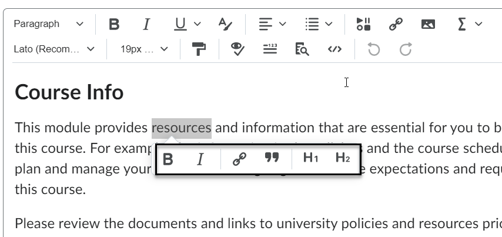Screen dimensions: 502x237
Task: Open the Preview magnifier icon
Action: coord(302,49)
